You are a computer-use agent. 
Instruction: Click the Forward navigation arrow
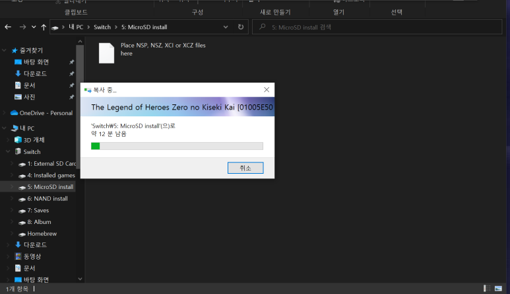[22, 27]
